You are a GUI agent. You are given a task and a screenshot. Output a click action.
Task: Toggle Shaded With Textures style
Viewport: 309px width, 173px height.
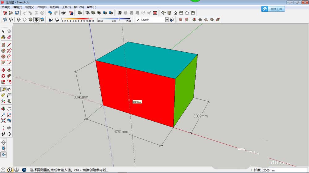point(36,20)
